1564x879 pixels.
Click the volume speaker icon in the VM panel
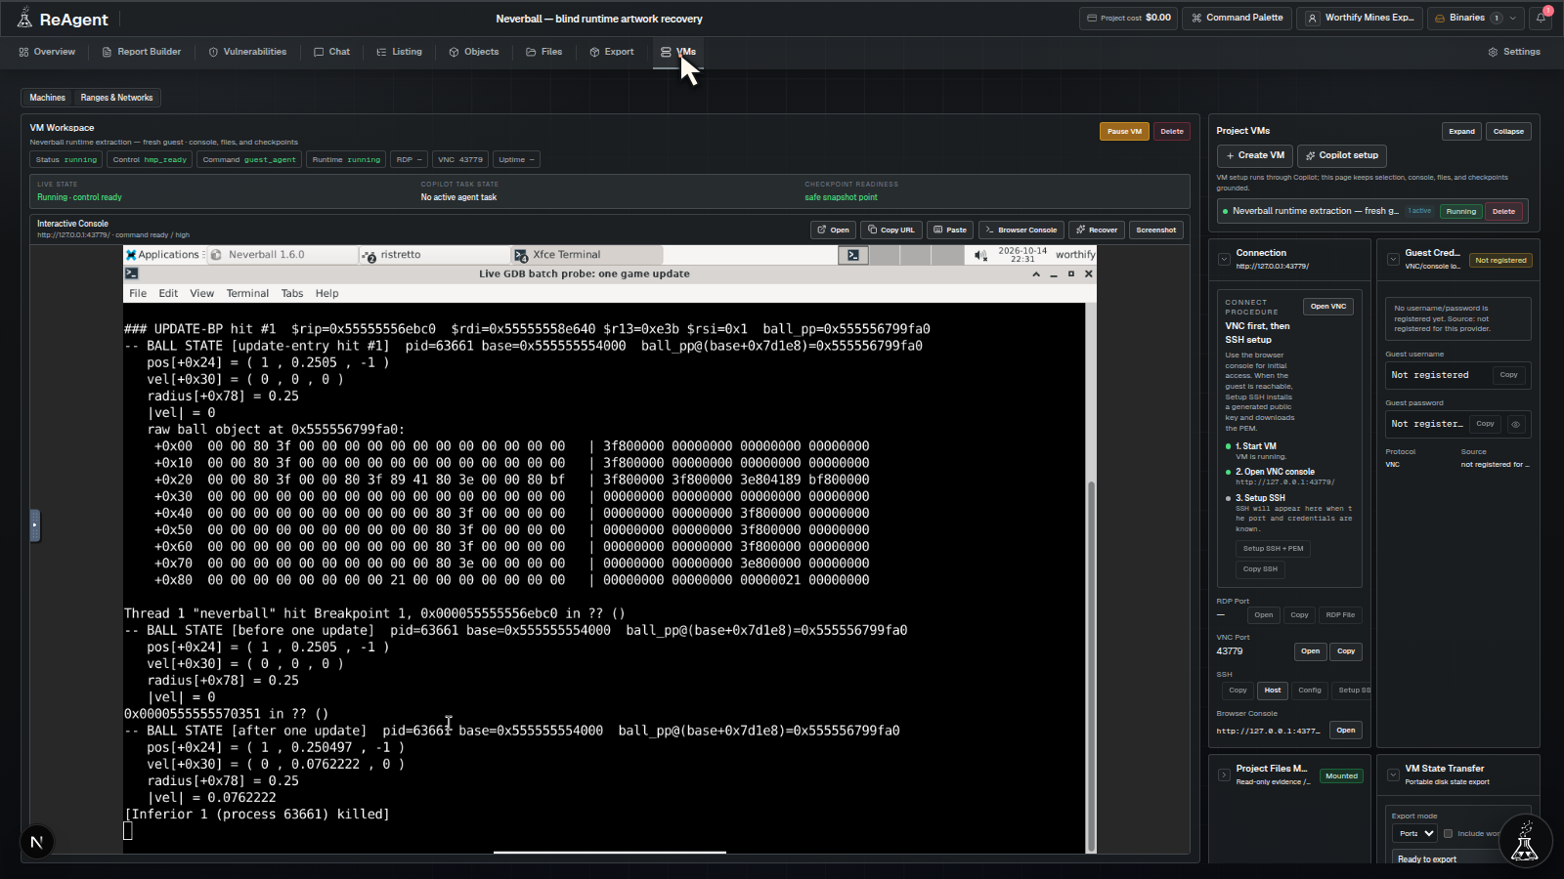click(x=980, y=255)
